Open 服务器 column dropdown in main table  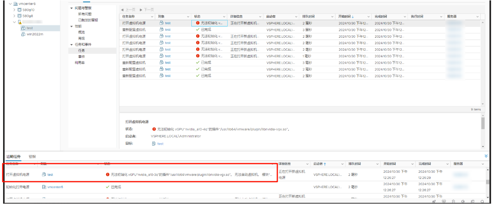[x=478, y=17]
